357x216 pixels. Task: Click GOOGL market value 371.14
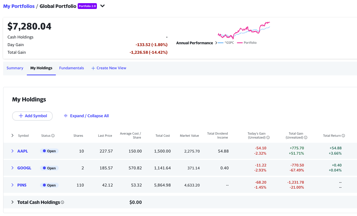coord(193,168)
